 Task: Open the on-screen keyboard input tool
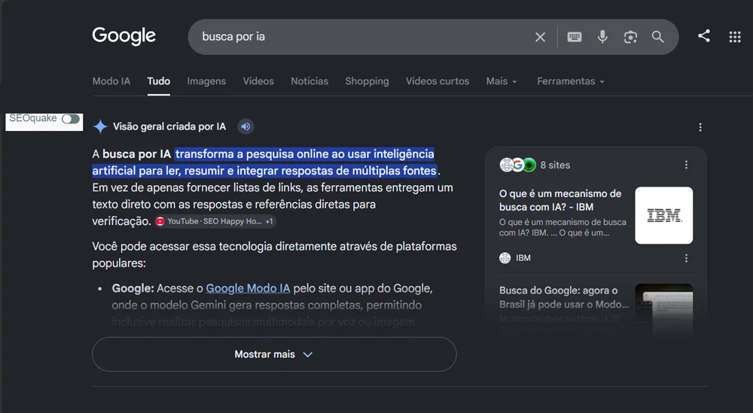click(x=575, y=37)
